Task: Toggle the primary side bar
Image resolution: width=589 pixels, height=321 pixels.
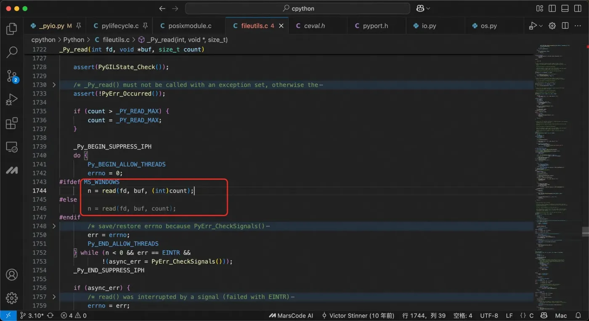Action: pos(552,8)
